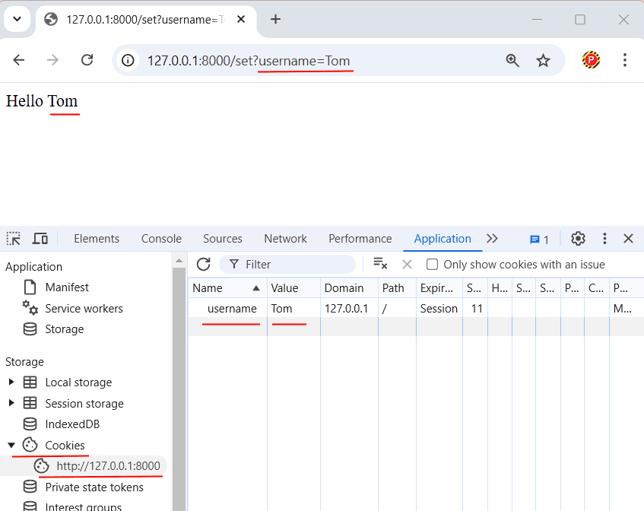Clear all cookies icon

click(380, 264)
